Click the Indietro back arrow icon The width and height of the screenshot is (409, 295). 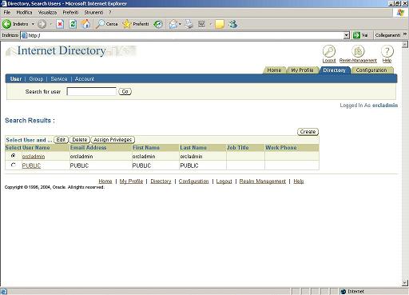6,24
